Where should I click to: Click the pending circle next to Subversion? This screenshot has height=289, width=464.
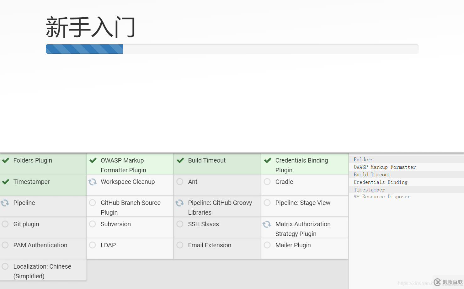click(93, 224)
